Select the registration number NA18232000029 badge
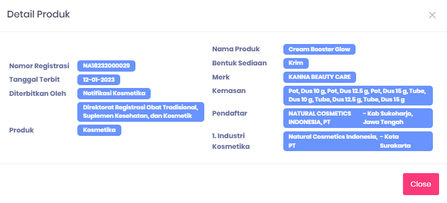The height and width of the screenshot is (203, 447). [106, 66]
